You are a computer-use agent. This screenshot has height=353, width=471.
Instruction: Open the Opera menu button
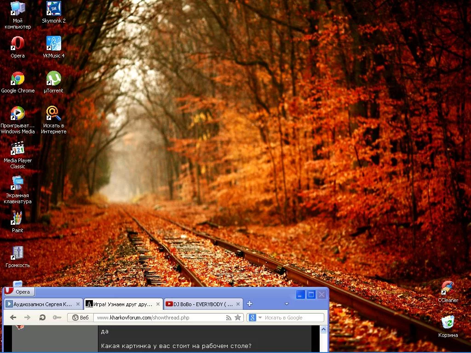coord(19,291)
